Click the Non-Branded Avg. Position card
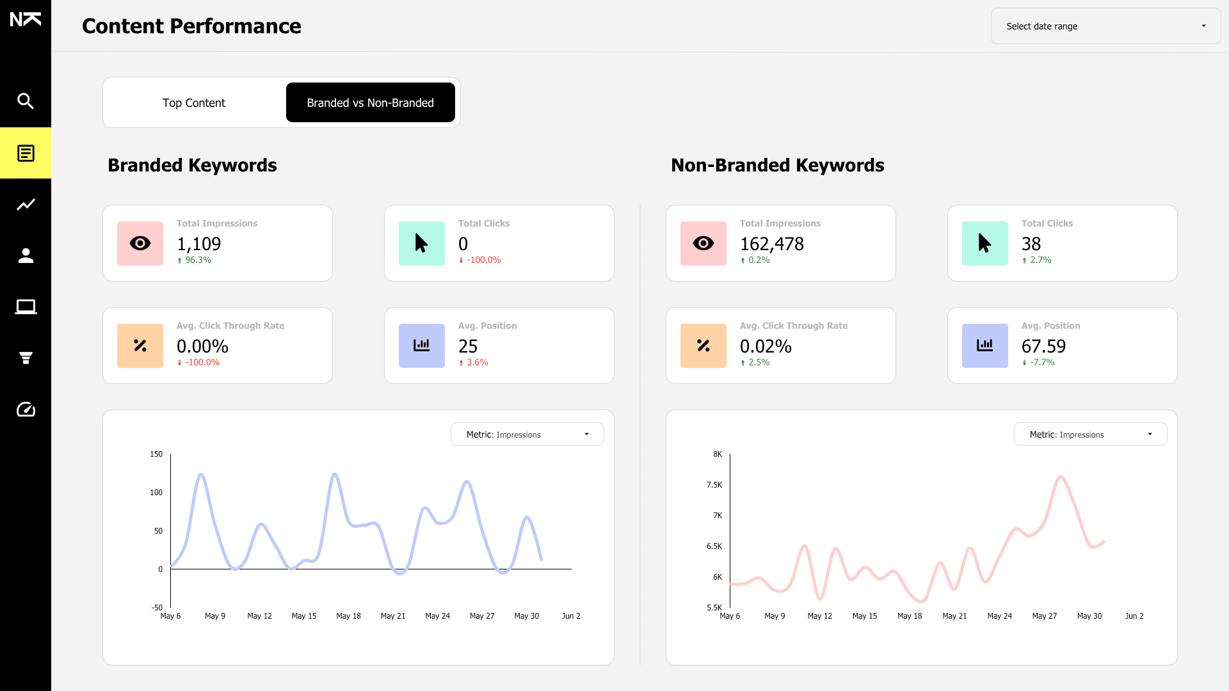Viewport: 1229px width, 691px height. coord(1062,345)
